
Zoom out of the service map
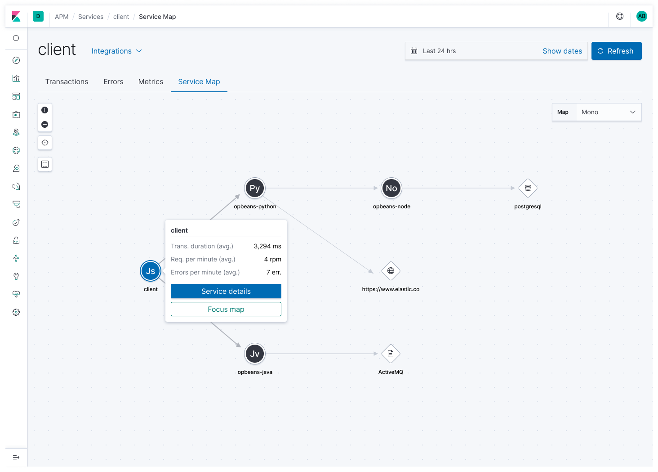click(44, 124)
